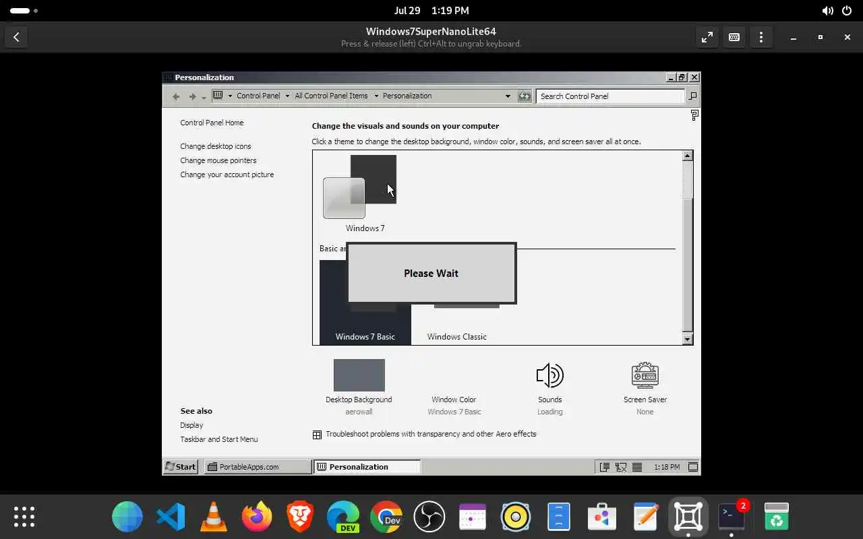Select the Personalization breadcrumb
Viewport: 863px width, 539px height.
click(x=407, y=96)
